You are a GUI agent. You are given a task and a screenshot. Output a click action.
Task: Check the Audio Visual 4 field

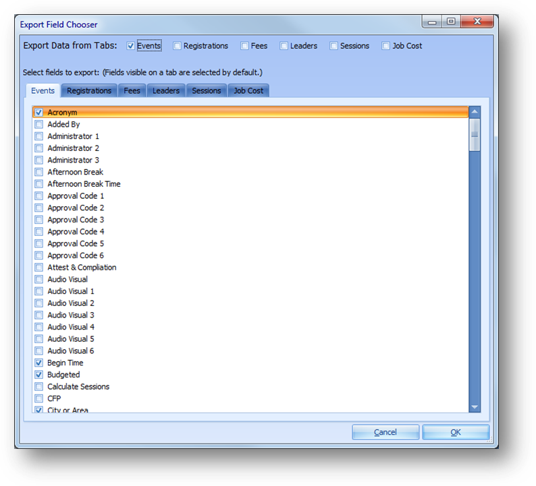[39, 327]
